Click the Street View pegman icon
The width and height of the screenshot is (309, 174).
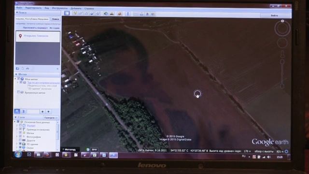coord(282,54)
